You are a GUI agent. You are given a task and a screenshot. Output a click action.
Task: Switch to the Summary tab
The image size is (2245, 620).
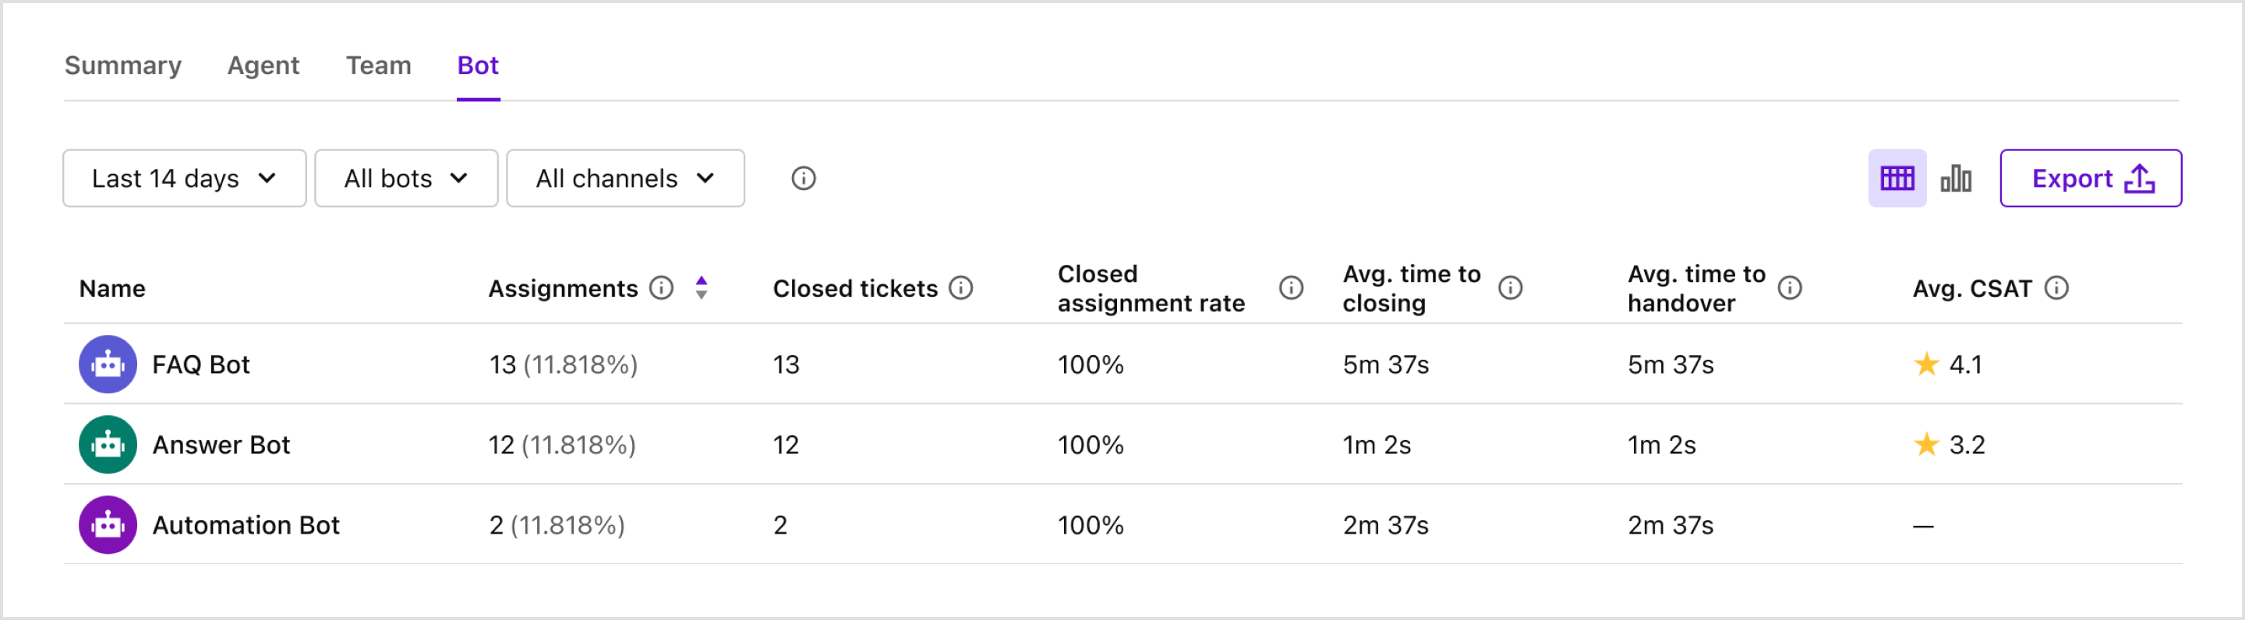(x=123, y=65)
